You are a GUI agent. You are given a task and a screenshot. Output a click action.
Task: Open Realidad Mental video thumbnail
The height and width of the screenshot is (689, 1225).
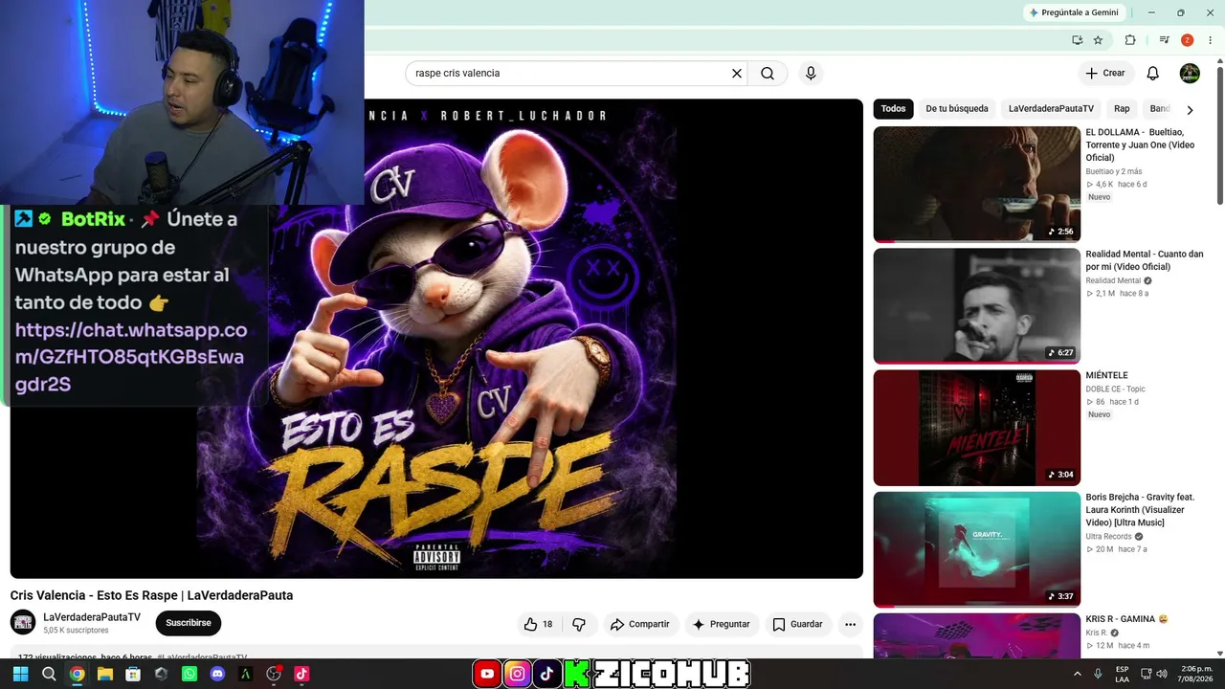(x=977, y=306)
